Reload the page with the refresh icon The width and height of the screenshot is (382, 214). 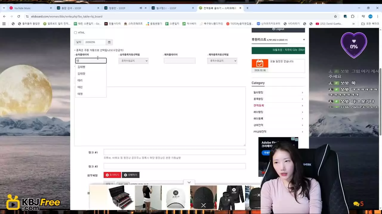tap(19, 16)
